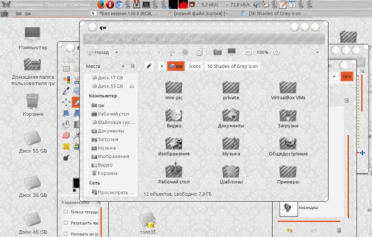Open the Правка menu
Viewport: 372px width, 237px height.
point(110,39)
